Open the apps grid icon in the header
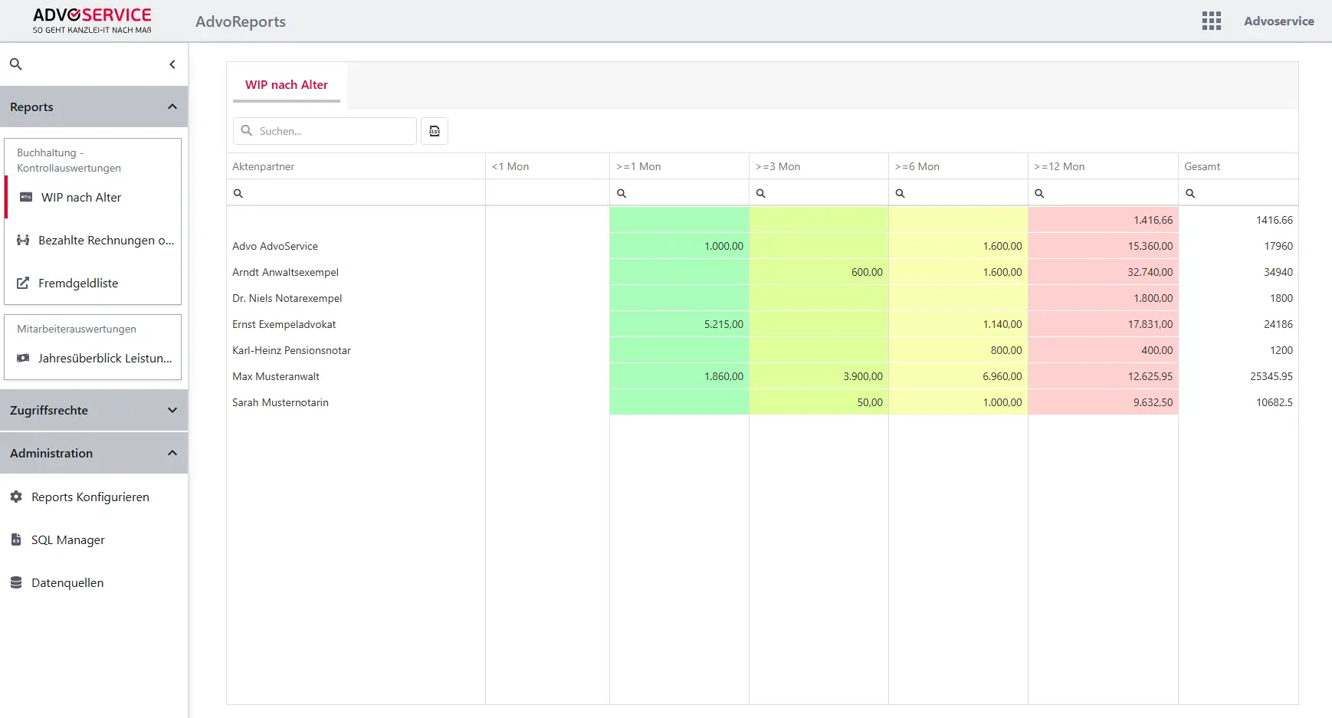This screenshot has height=718, width=1332. click(1212, 21)
